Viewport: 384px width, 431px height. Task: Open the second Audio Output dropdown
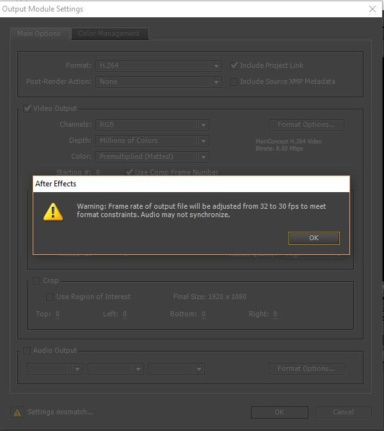116,369
